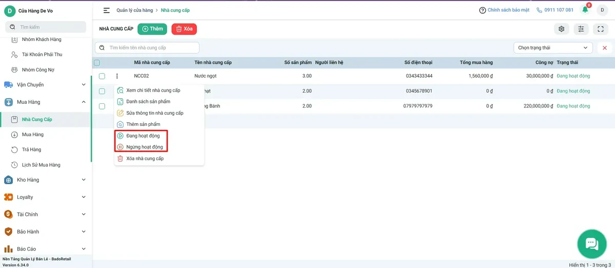Viewport: 615px width, 268px height.
Task: Focus the Tìm kiếm tên nhà cung cấp field
Action: tap(147, 48)
